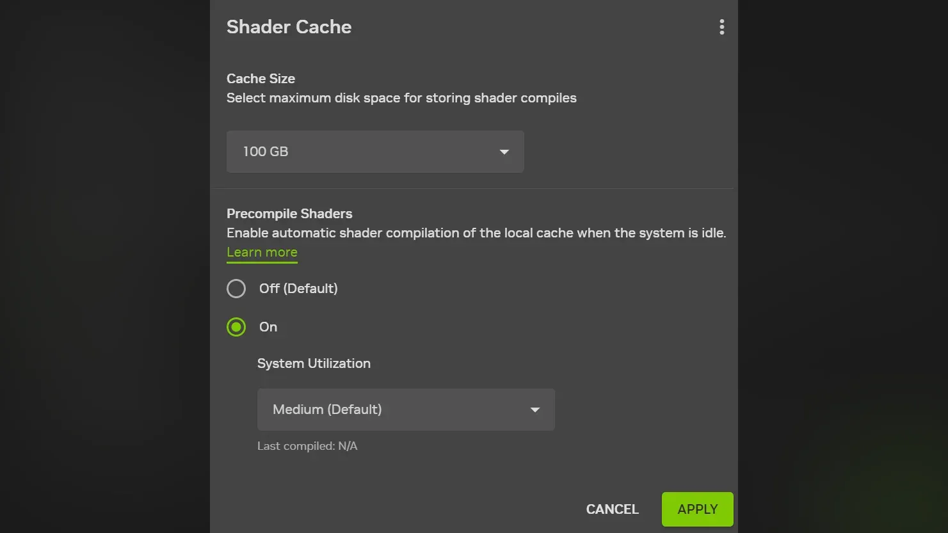
Task: Click the "Select maximum disk space" description
Action: click(x=401, y=98)
